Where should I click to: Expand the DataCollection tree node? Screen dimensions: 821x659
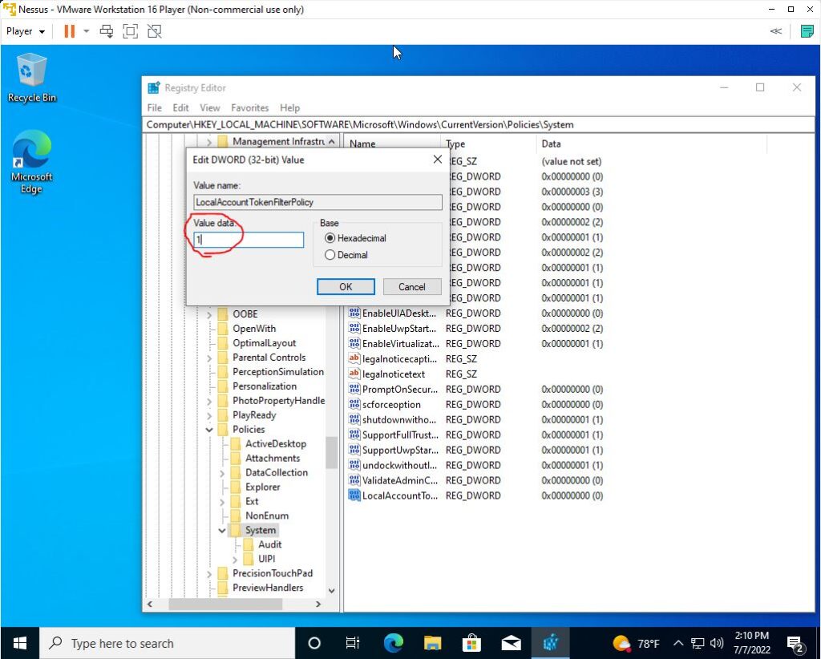pos(222,473)
